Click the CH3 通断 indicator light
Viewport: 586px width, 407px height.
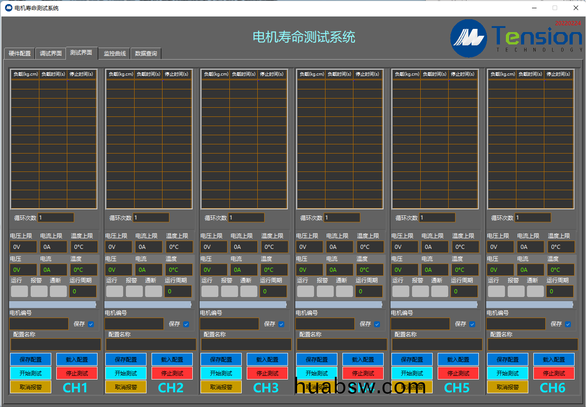249,291
